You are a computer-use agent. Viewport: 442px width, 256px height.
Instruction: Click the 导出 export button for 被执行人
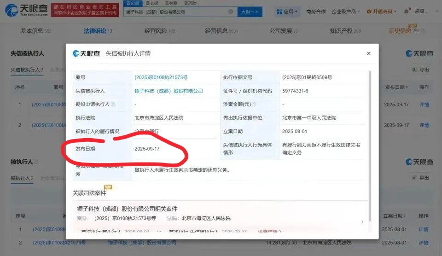[421, 178]
